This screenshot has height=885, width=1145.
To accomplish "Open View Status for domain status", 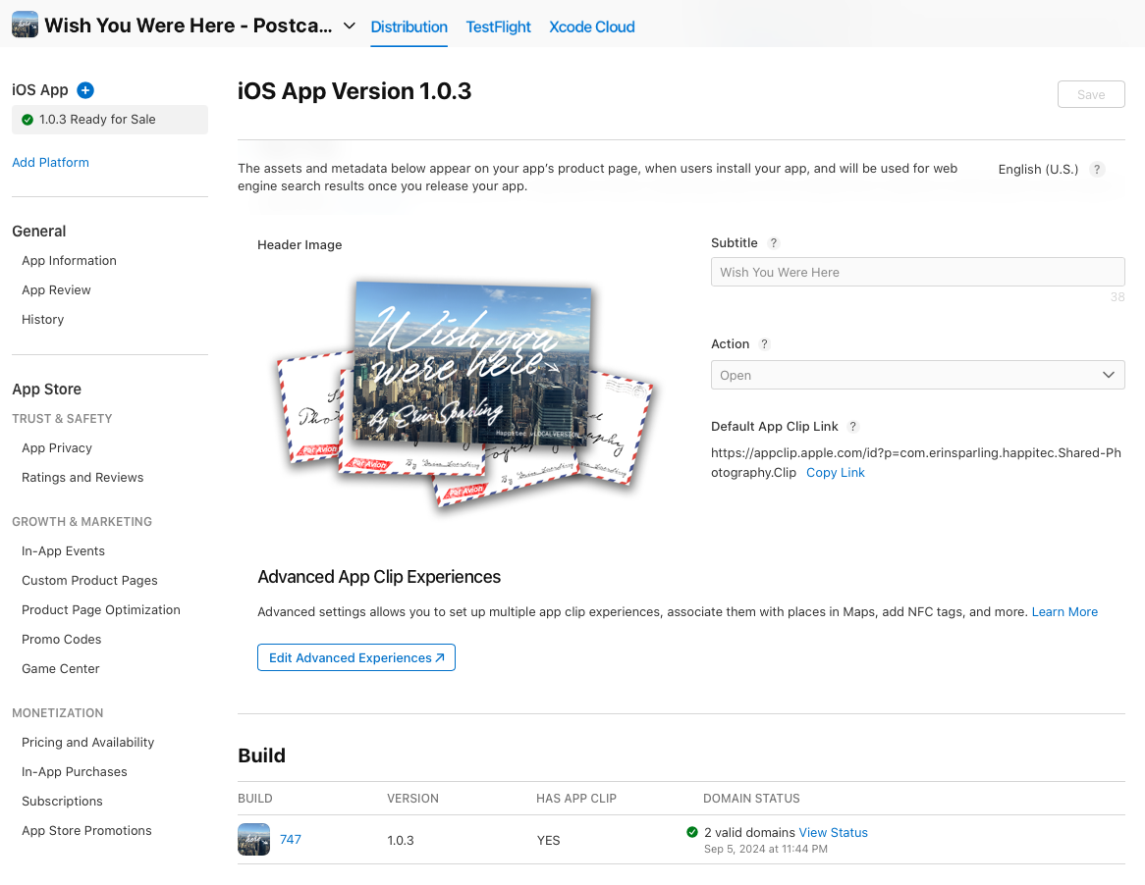I will click(833, 832).
